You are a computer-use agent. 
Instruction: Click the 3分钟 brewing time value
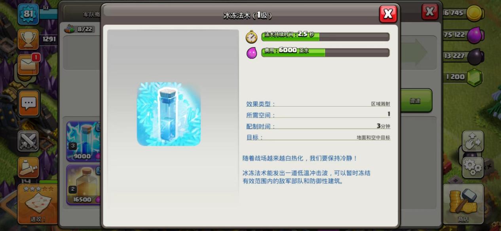(383, 126)
